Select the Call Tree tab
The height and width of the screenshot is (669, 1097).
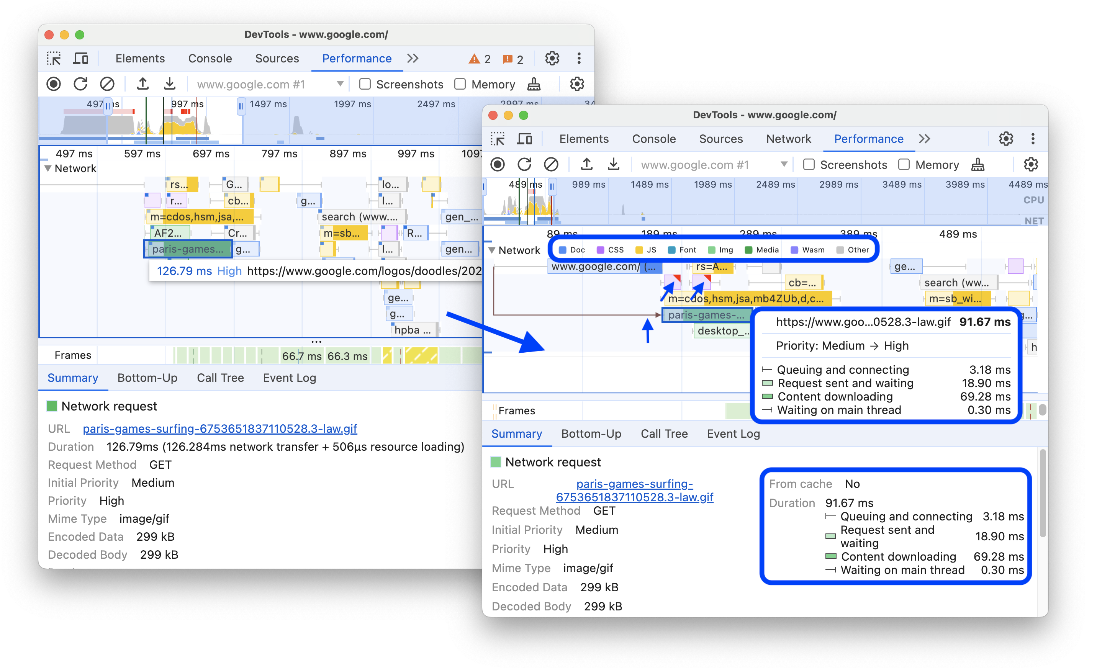pos(661,432)
